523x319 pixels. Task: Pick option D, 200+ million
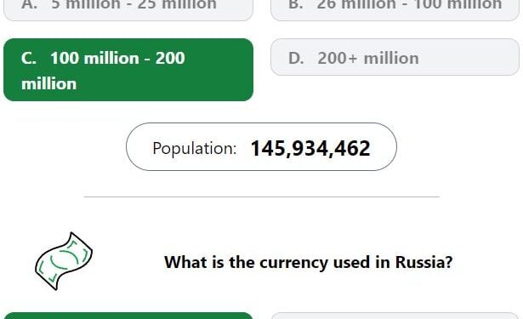[x=395, y=57]
